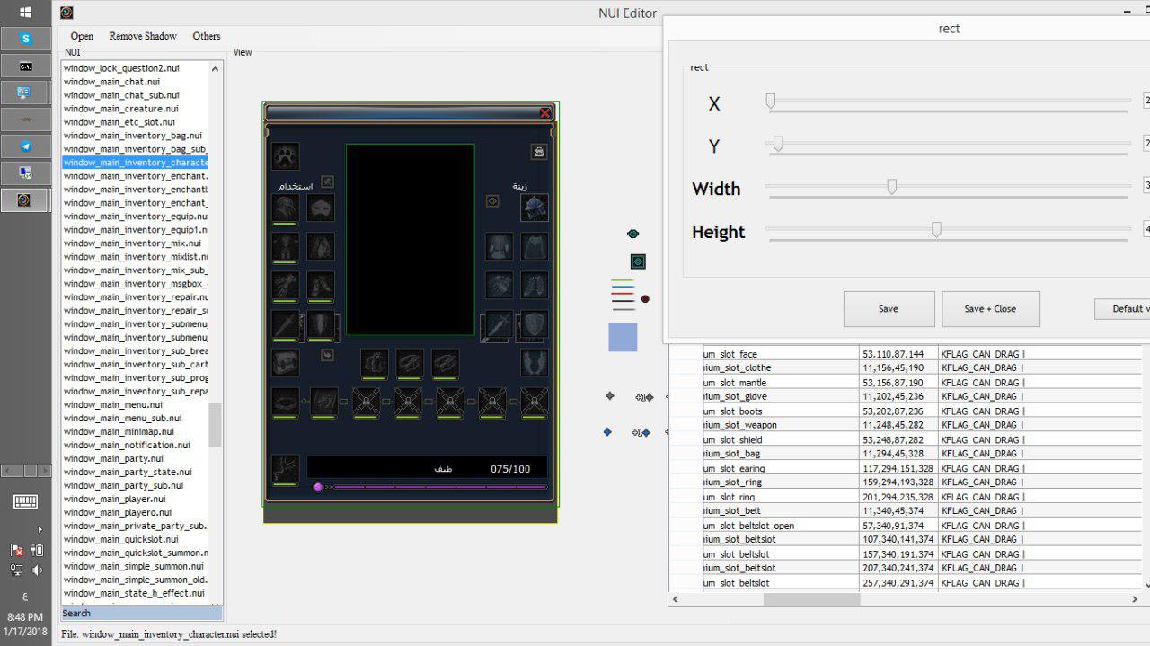The width and height of the screenshot is (1150, 646).
Task: Toggle the small arrow button next to استخدام
Action: click(327, 181)
